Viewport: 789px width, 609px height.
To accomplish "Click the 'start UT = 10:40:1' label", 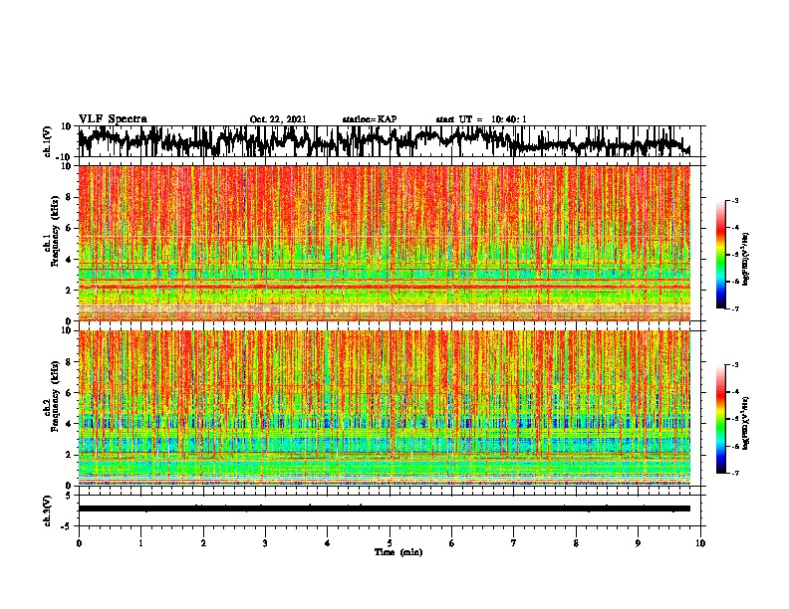I will click(x=481, y=119).
